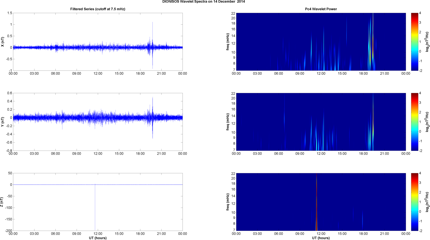Pick the top wavelet plot's colorbar
The width and height of the screenshot is (430, 240).
(414, 42)
